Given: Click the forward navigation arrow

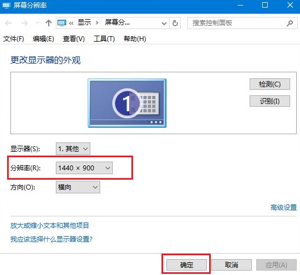Looking at the screenshot, I should pos(24,23).
